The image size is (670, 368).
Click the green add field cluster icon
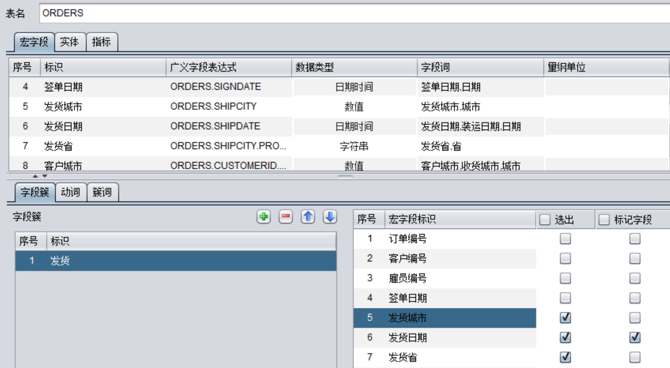263,217
